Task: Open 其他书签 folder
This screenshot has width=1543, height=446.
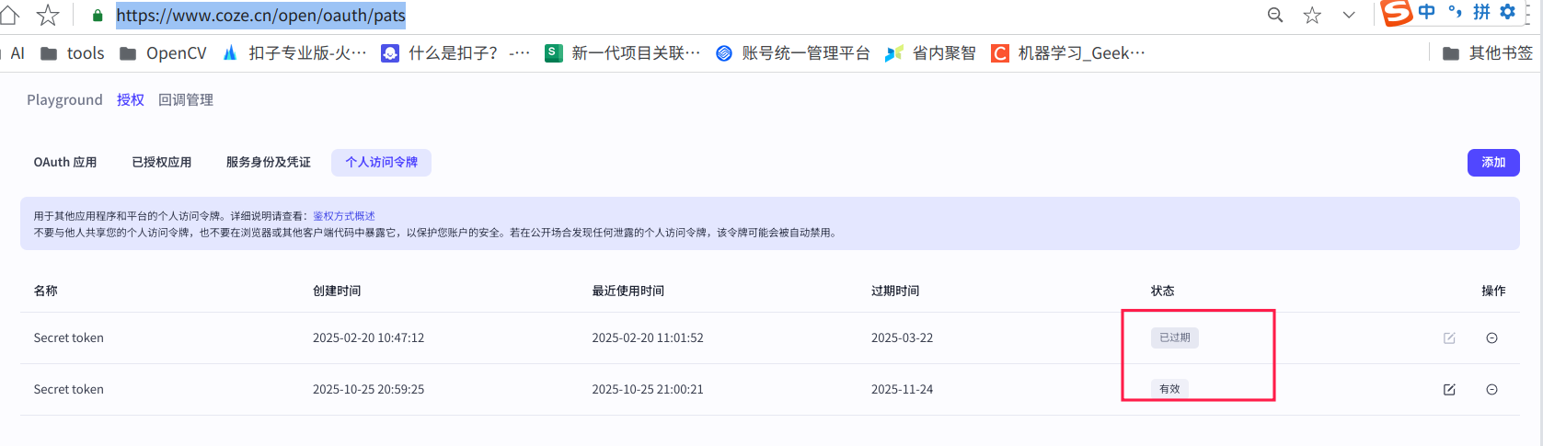Action: click(x=1488, y=53)
